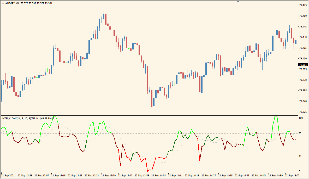Click the indicator line's lowest red trough
The width and height of the screenshot is (309, 179).
tap(148, 171)
